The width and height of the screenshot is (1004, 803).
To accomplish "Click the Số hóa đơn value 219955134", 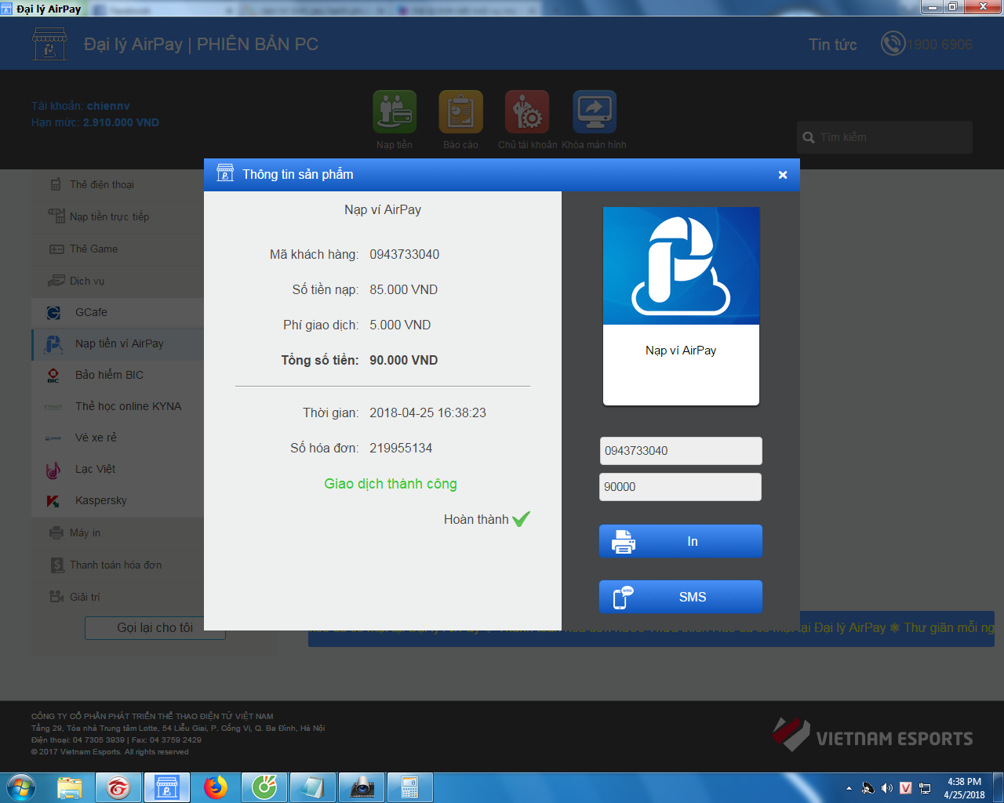I will tap(401, 449).
